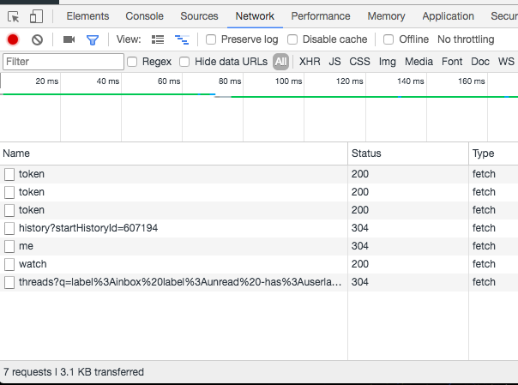Switch to large request rows view
This screenshot has height=385, width=518.
point(158,39)
